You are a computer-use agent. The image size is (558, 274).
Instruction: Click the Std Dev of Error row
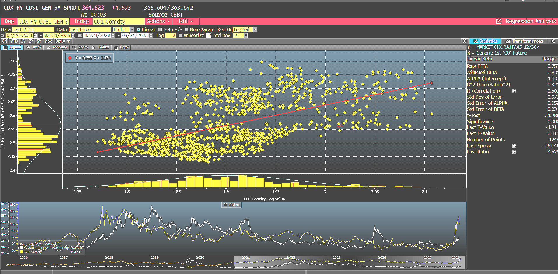point(512,97)
